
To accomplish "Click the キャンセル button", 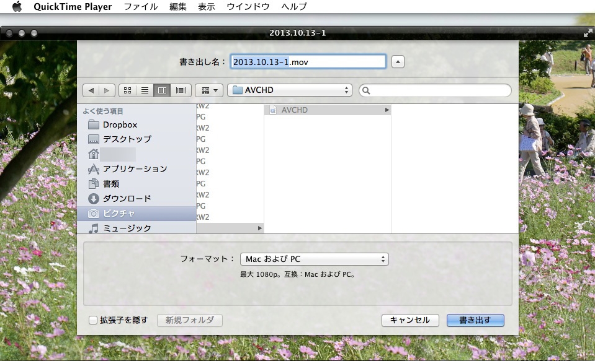I will (410, 320).
